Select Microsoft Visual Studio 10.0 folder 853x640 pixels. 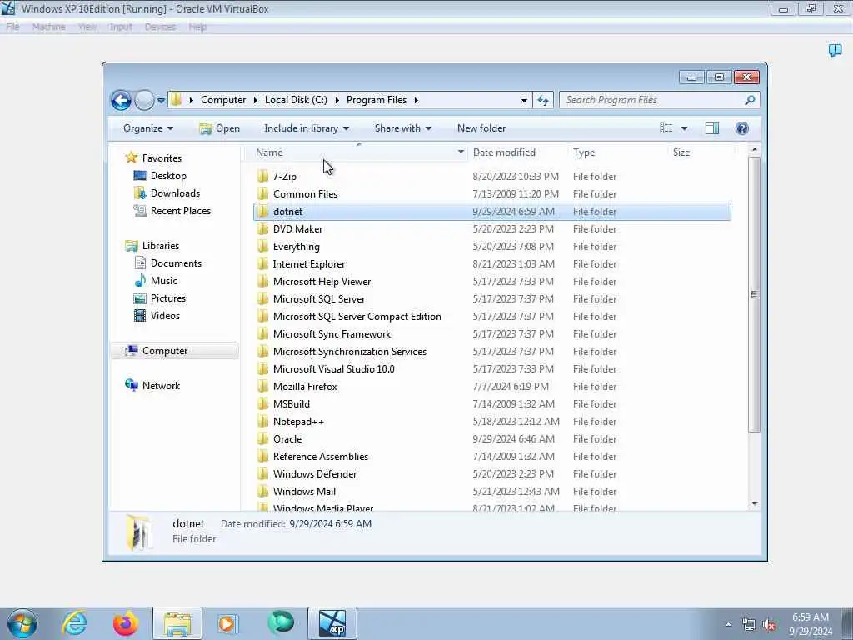(x=333, y=369)
